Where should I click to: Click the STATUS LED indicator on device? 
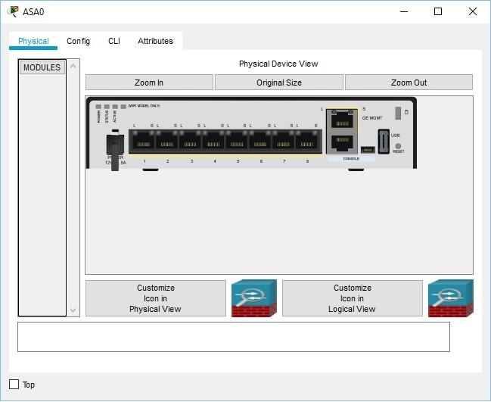coord(107,107)
